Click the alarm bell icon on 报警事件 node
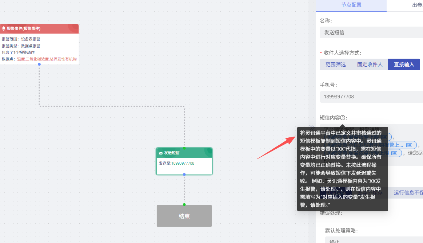Viewport: 423px width, 243px height. [x=4, y=28]
